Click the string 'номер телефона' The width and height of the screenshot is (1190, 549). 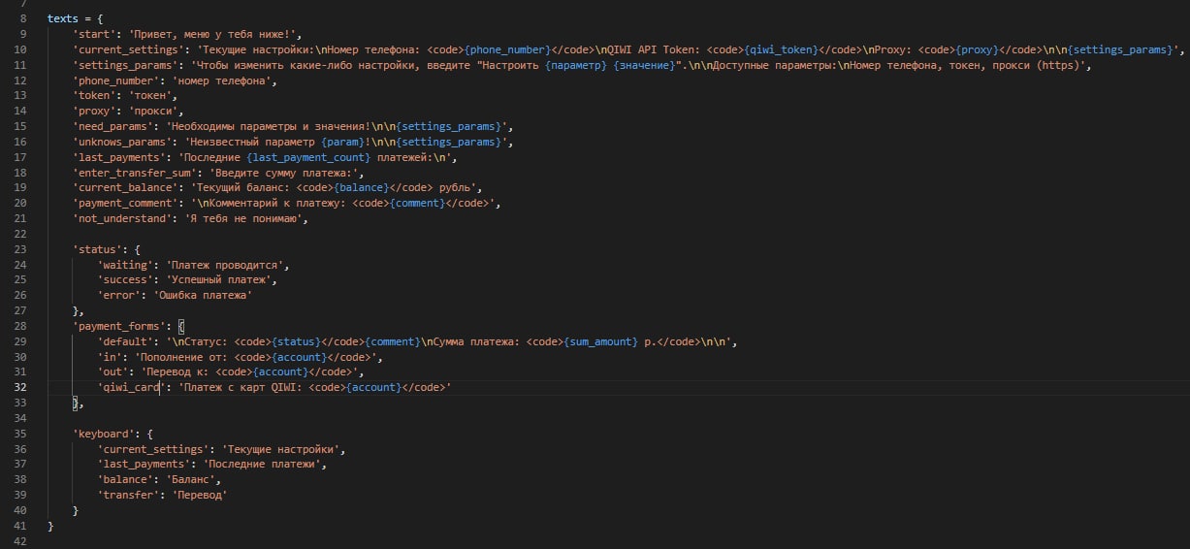(x=224, y=81)
